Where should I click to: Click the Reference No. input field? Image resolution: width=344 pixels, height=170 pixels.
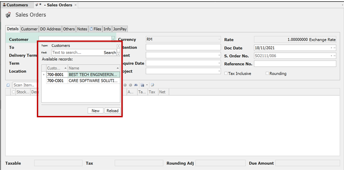[x=295, y=64]
